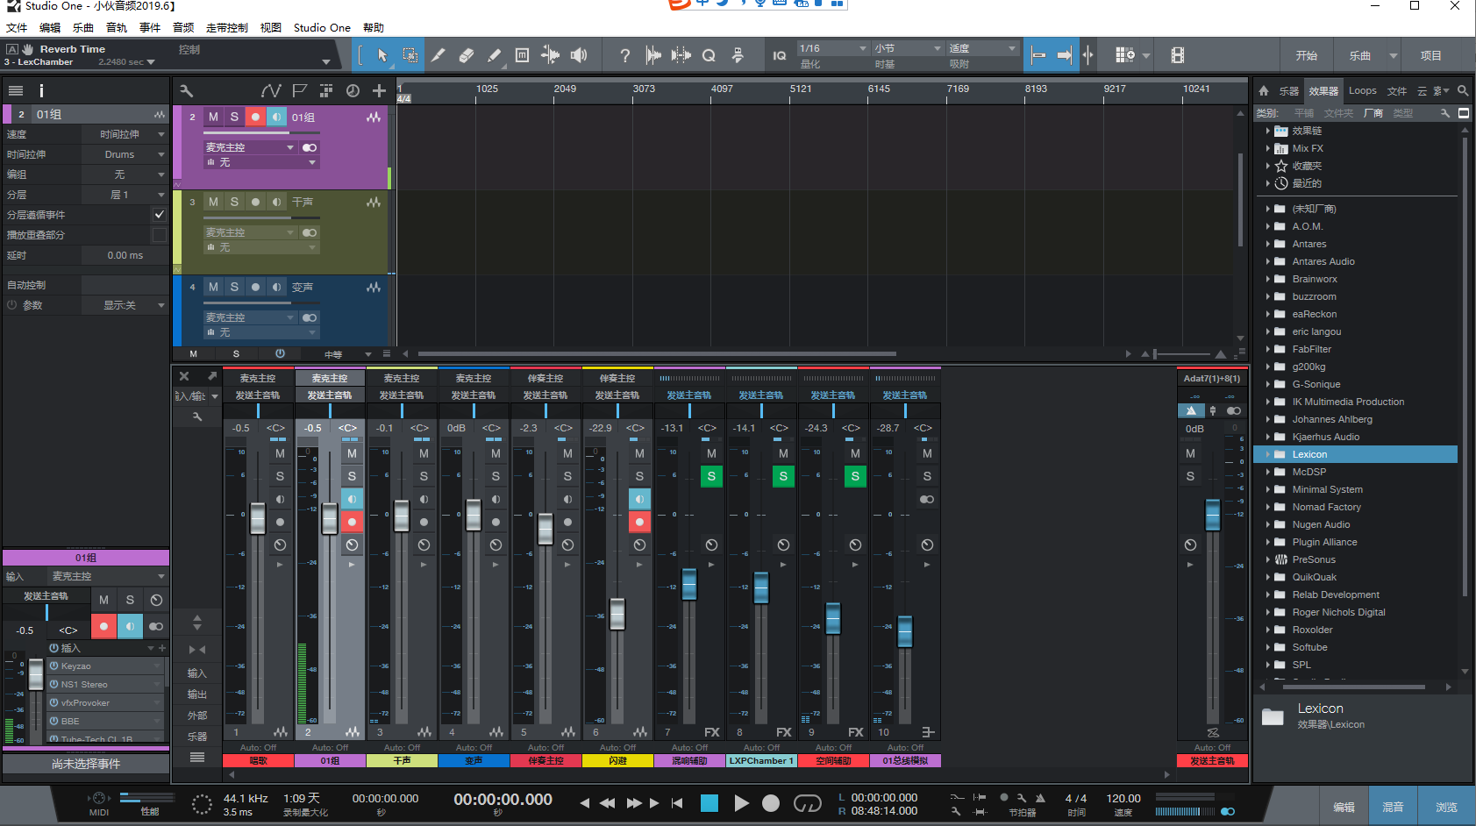
Task: Open the 小节 timebase dropdown
Action: [908, 48]
